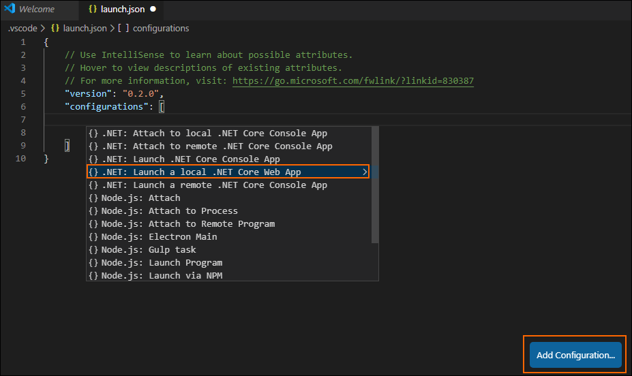Choose .NET: Attach to remote Console App
The image size is (632, 376).
(x=217, y=146)
